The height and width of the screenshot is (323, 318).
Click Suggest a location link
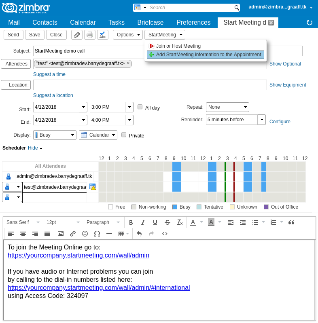53,95
